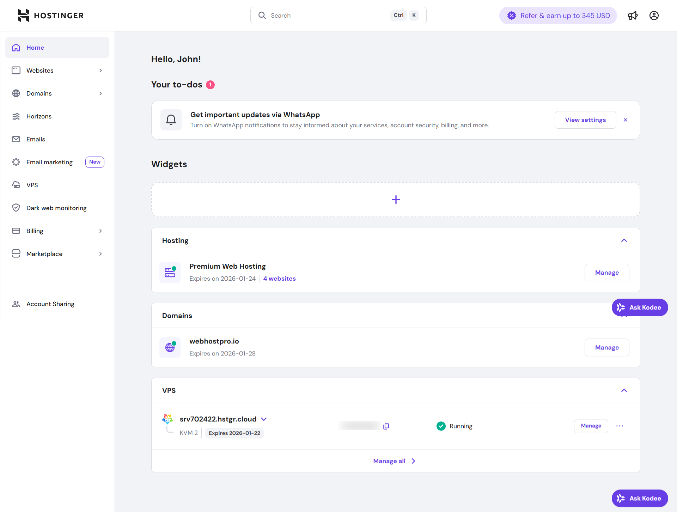Open Dark web monitoring page
The width and height of the screenshot is (677, 513).
coord(57,208)
